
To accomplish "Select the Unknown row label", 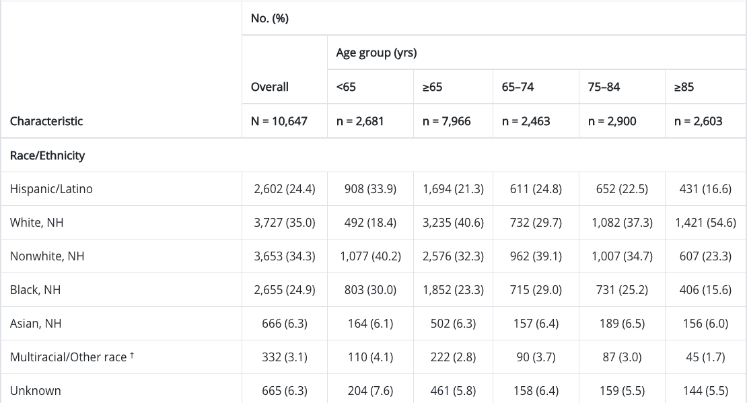I will point(36,391).
